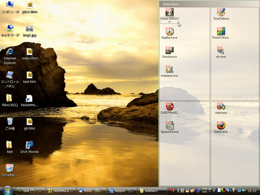Activate the sidebarn folder taskbar button
Screen dimensions: 260x195
pyautogui.click(x=152, y=191)
